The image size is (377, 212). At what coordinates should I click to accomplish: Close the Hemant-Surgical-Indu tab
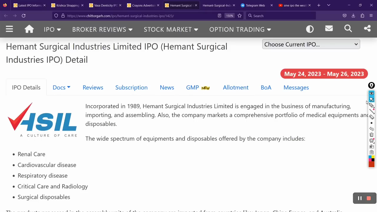coord(234,5)
